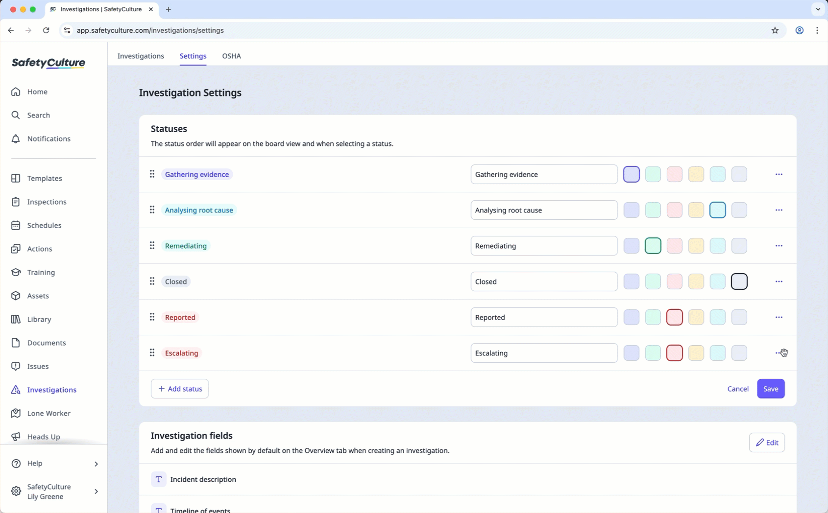Pick purple color for Remediating

(632, 246)
